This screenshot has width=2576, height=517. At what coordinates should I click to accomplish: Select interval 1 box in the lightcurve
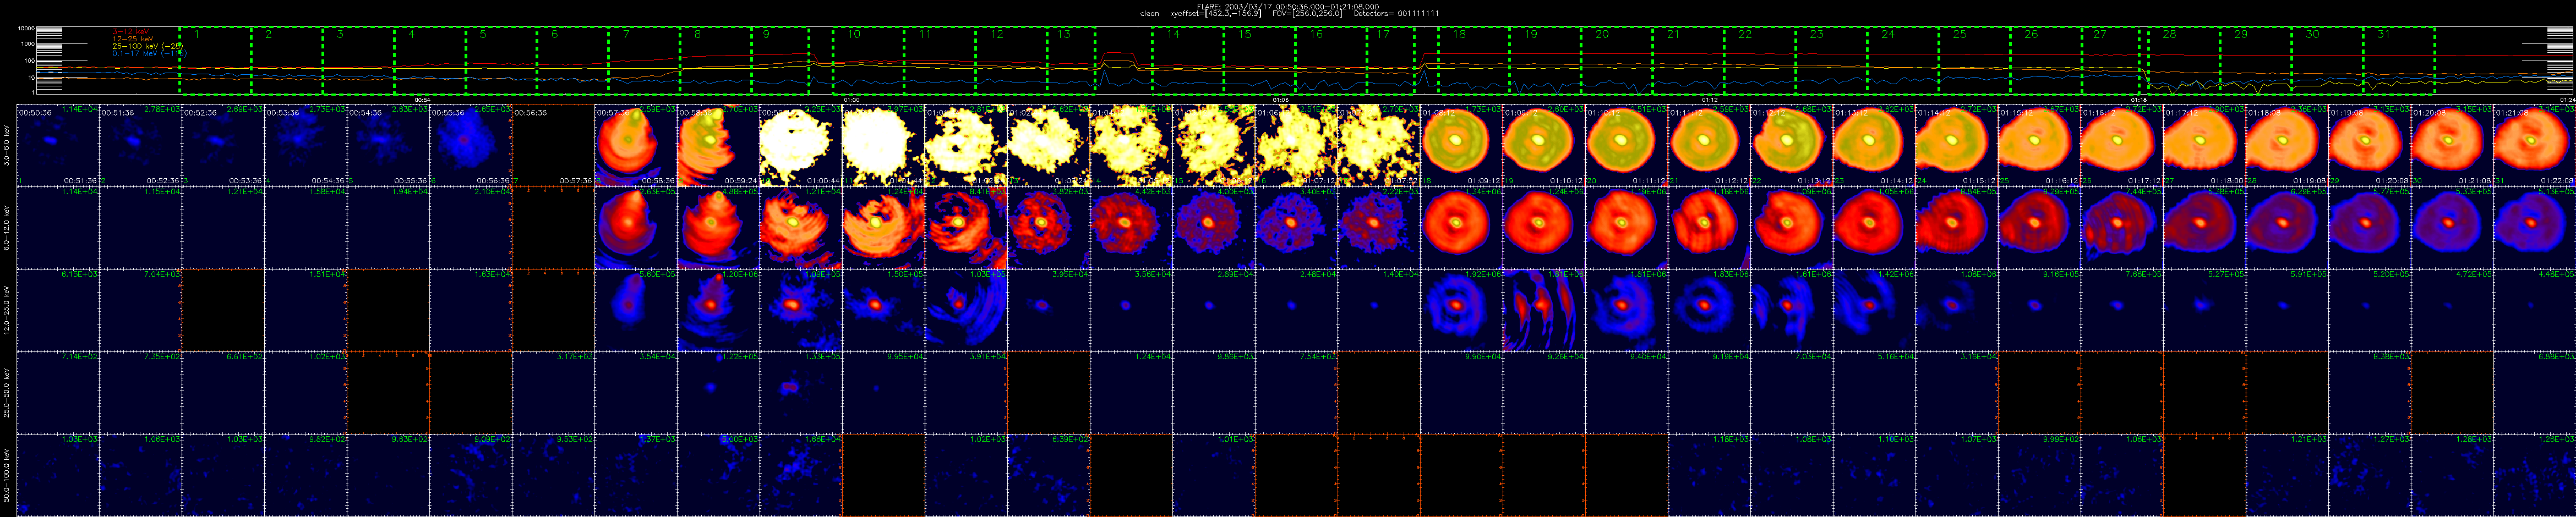(215, 61)
